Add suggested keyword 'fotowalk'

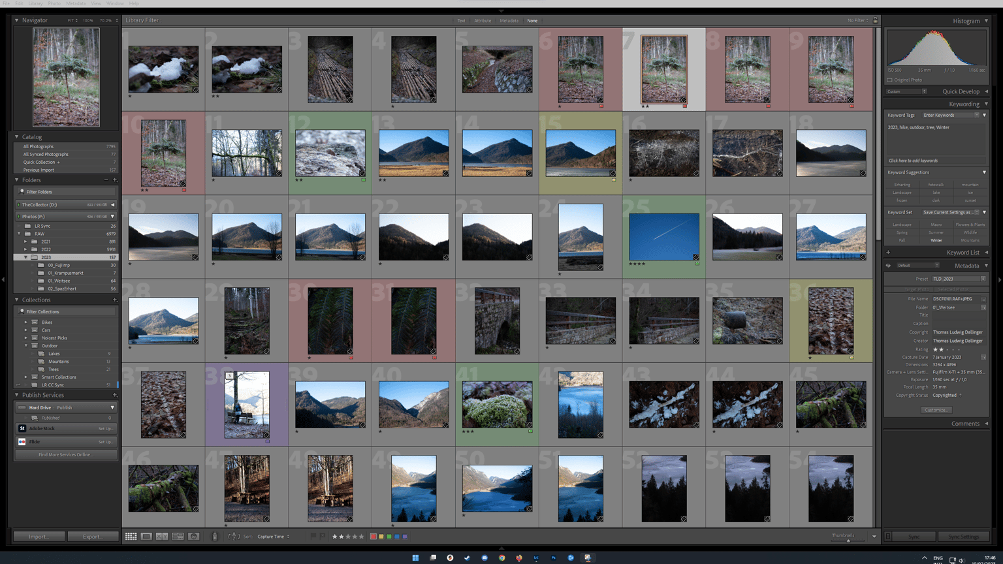(936, 185)
